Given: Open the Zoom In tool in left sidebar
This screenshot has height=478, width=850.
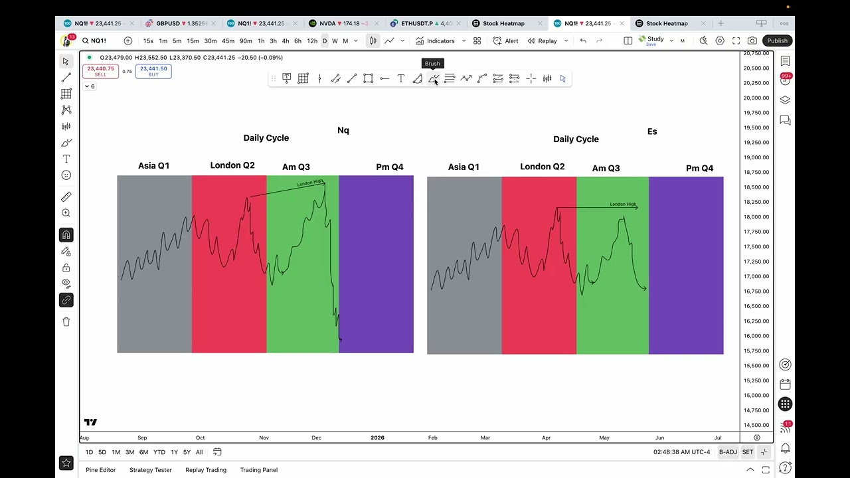Looking at the screenshot, I should (x=66, y=213).
